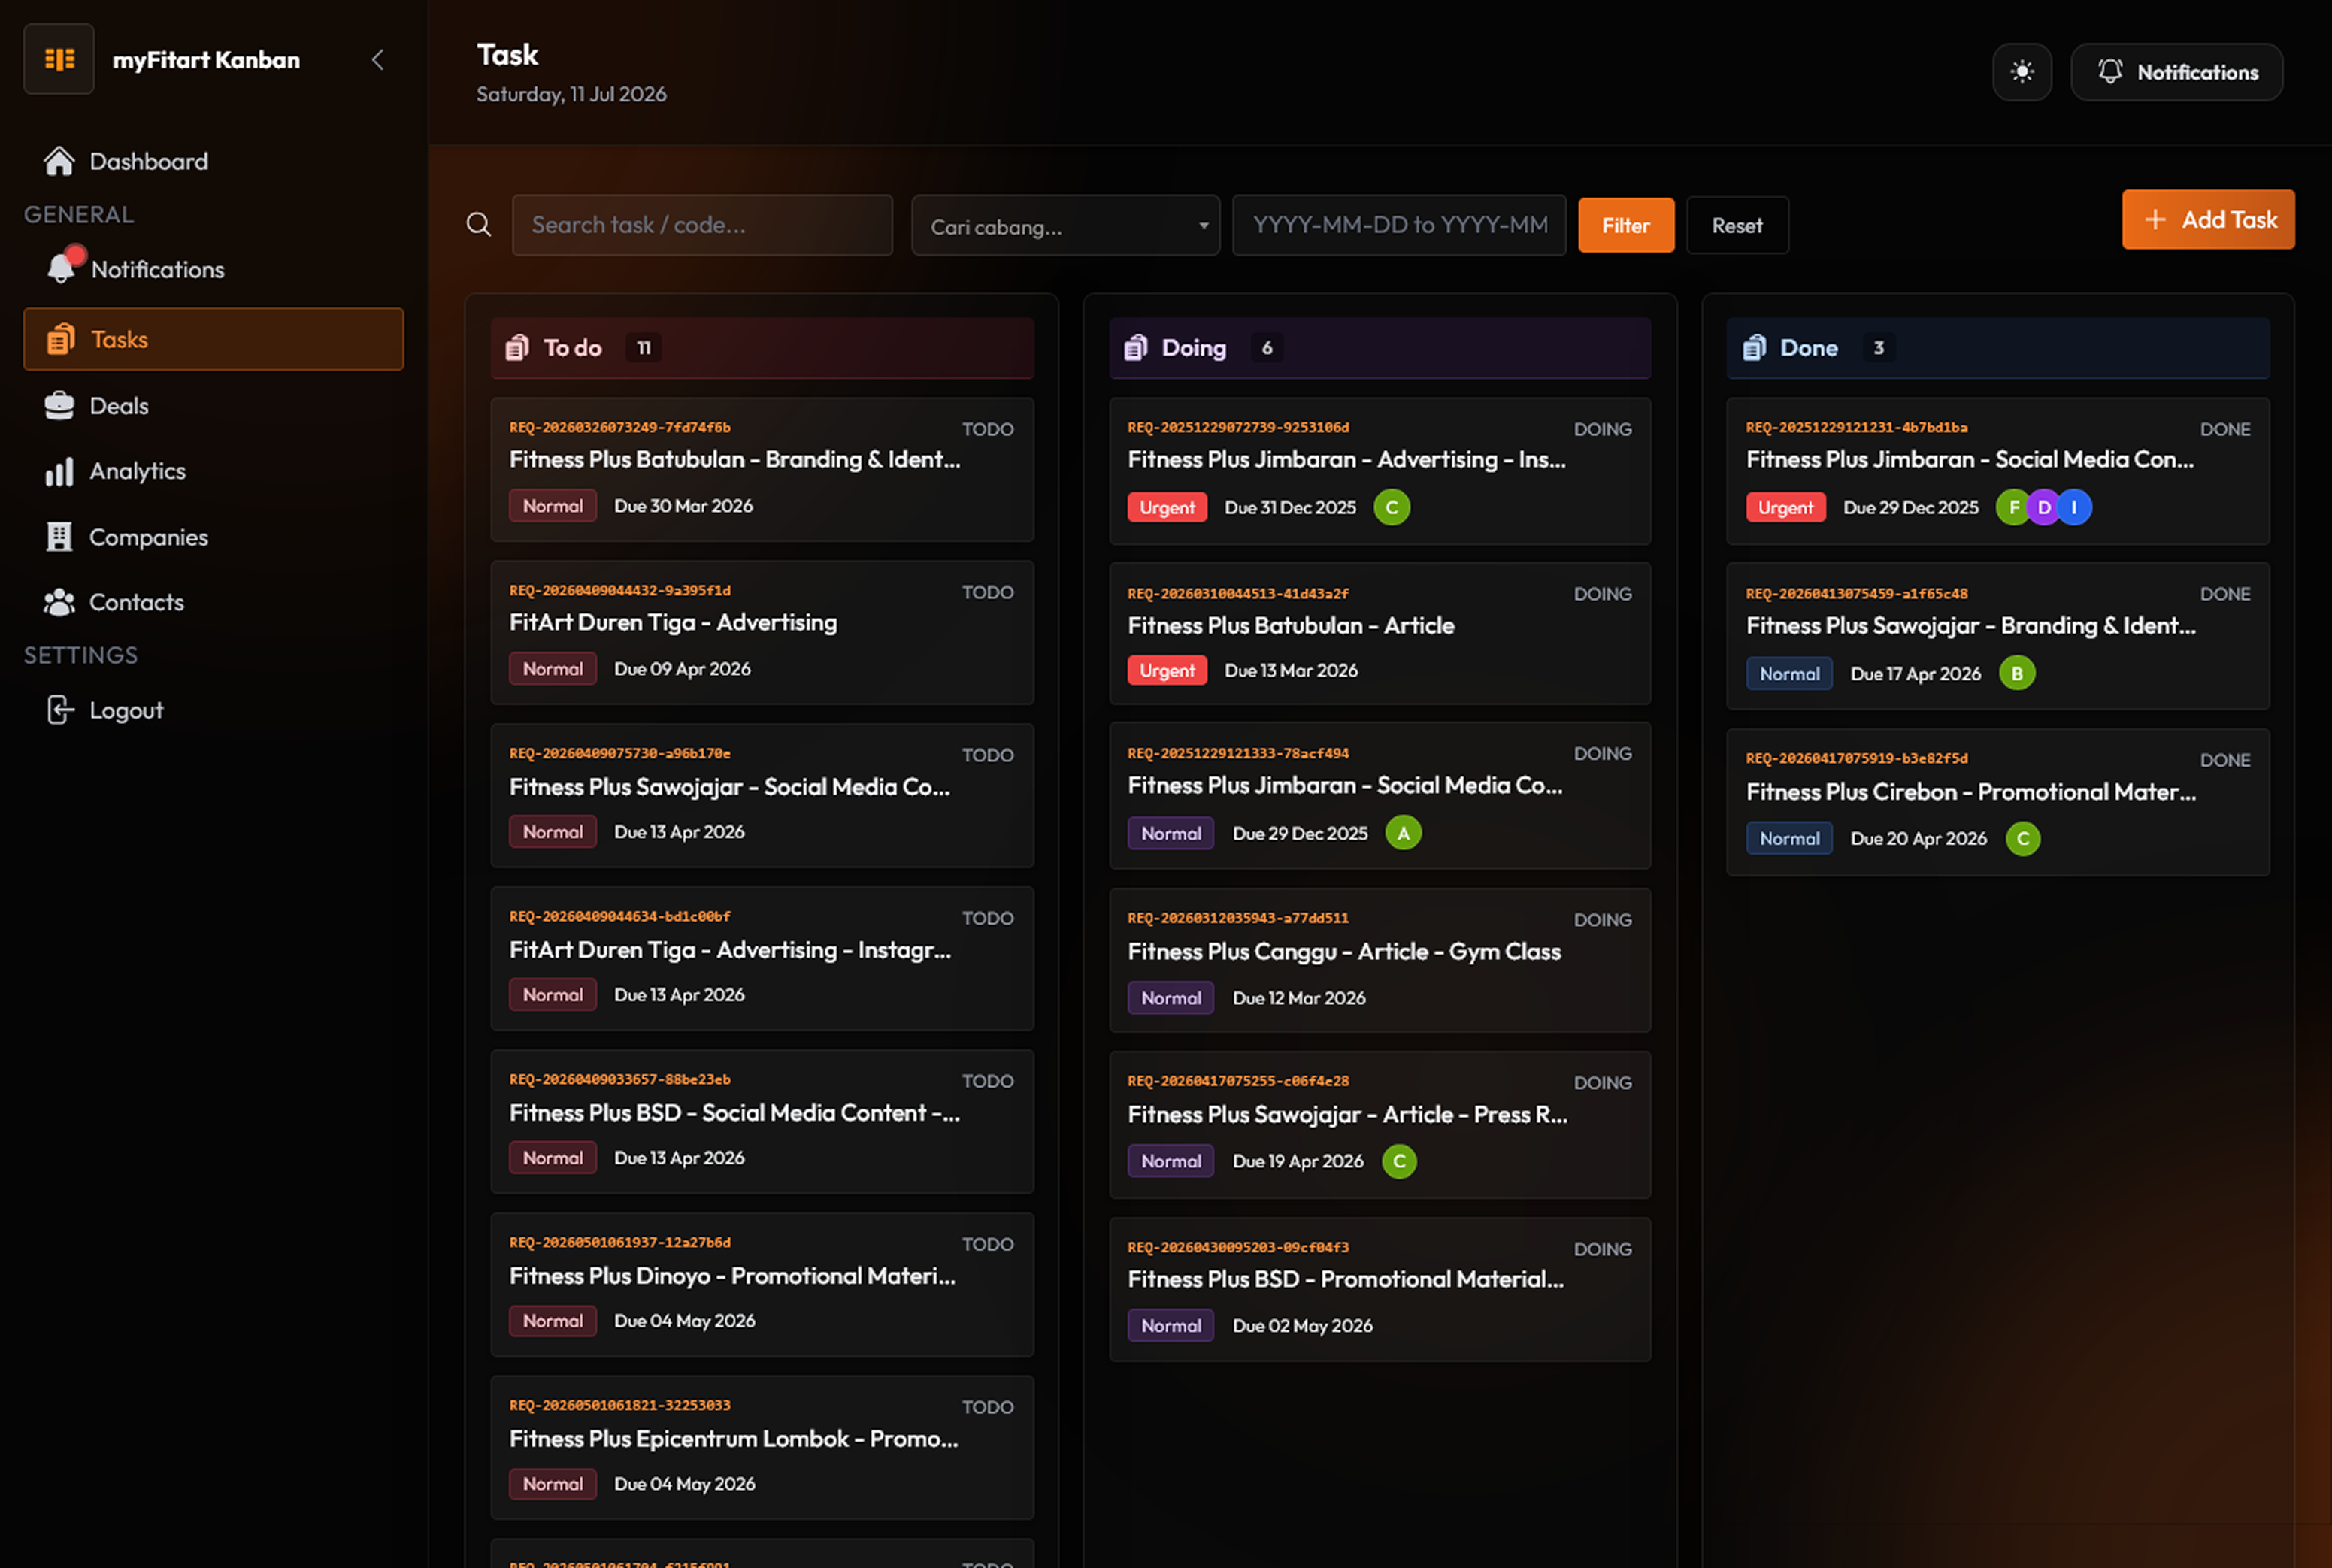Open Fitness Plus BSD Social Media Content card
2332x1568 pixels.
click(x=762, y=1122)
